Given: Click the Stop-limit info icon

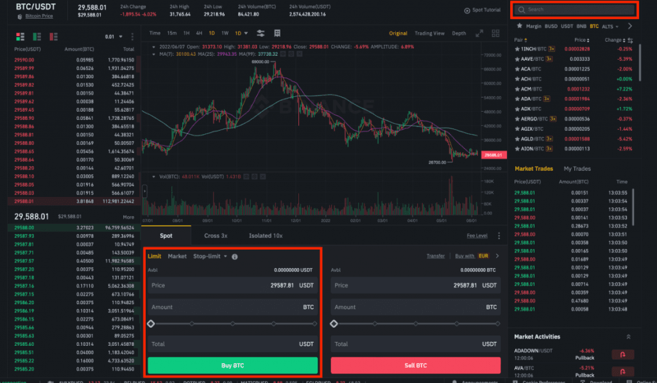Looking at the screenshot, I should [x=235, y=257].
